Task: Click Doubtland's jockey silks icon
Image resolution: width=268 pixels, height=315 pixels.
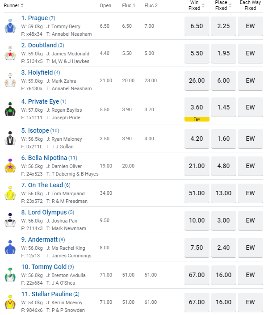Action: (x=10, y=54)
